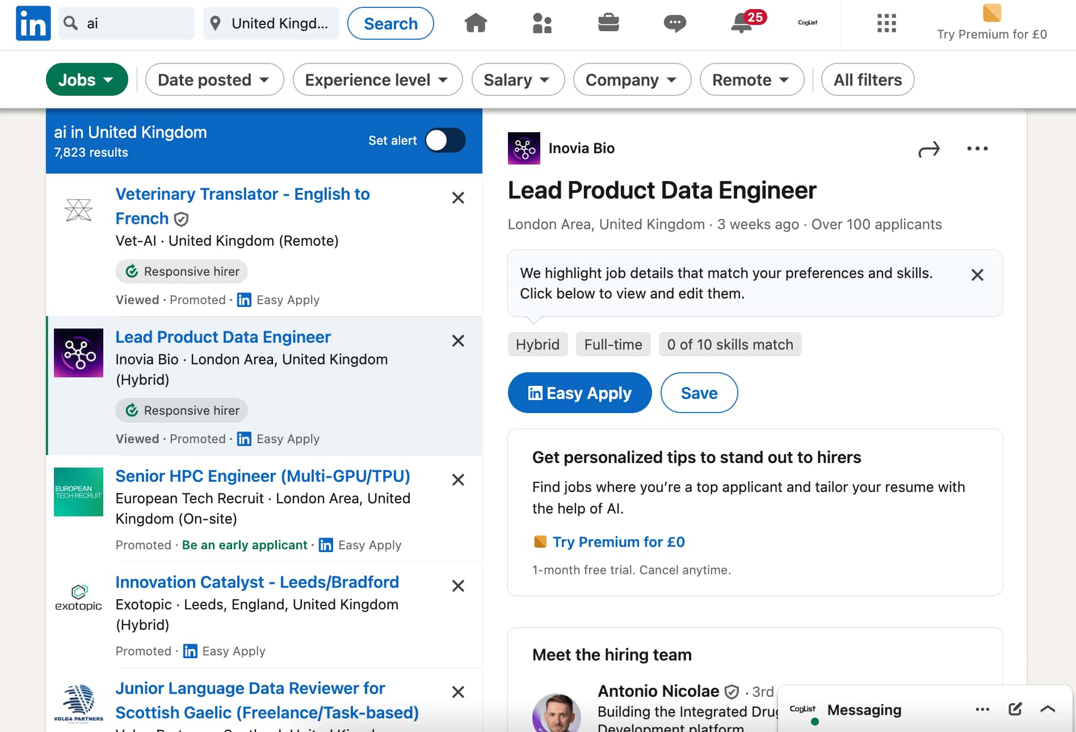This screenshot has width=1076, height=732.
Task: Click the United Kingdom location field
Action: click(x=271, y=23)
